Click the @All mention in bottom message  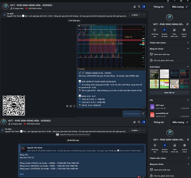[x=22, y=174]
